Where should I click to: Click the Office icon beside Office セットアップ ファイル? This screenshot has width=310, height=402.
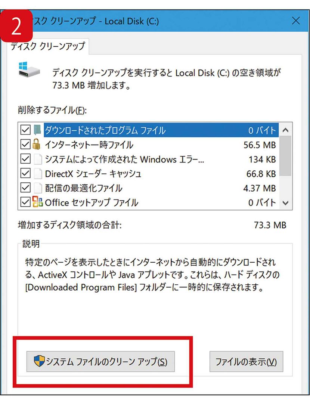pyautogui.click(x=37, y=202)
